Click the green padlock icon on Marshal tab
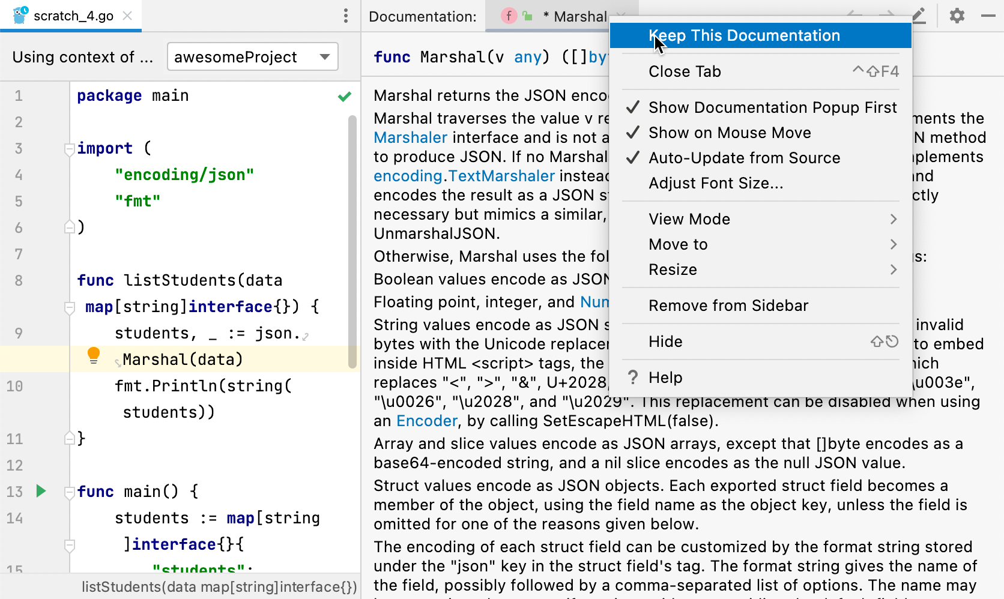This screenshot has width=1004, height=599. [x=527, y=16]
